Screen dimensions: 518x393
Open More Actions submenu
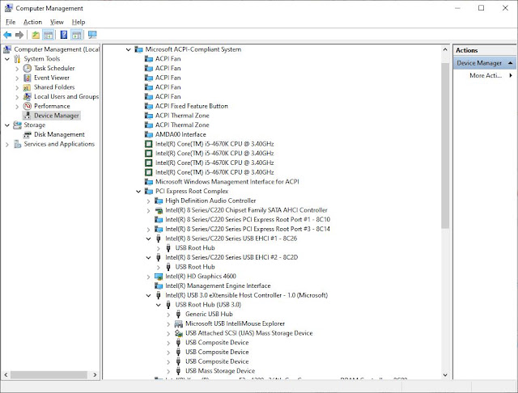click(x=490, y=75)
